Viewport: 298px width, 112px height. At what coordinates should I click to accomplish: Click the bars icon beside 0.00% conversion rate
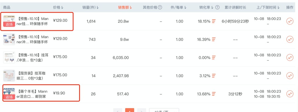(x=214, y=58)
